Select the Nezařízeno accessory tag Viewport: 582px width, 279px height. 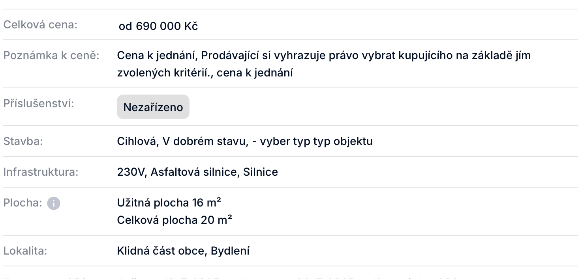point(153,107)
